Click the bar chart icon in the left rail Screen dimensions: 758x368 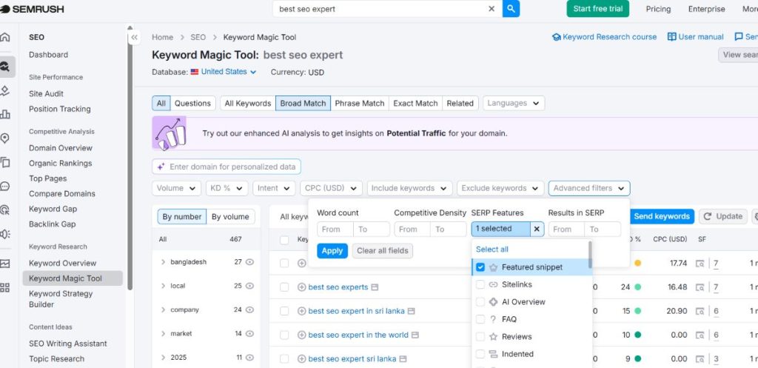click(x=5, y=115)
